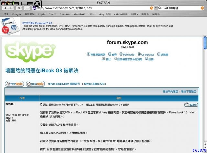
Task: Click the new topic button
Action: tap(15, 84)
